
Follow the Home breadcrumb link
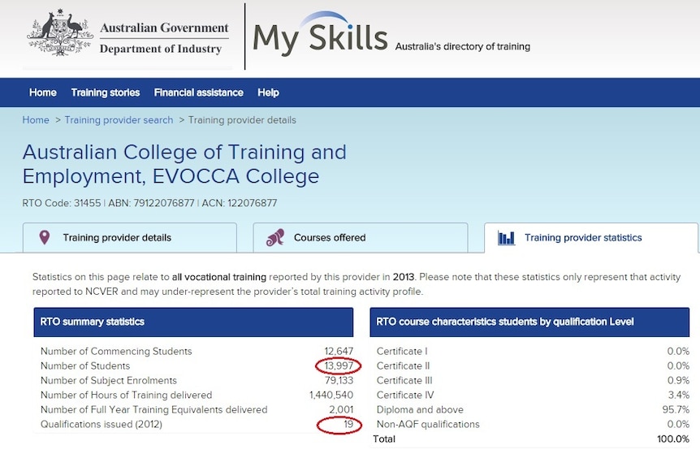point(36,120)
